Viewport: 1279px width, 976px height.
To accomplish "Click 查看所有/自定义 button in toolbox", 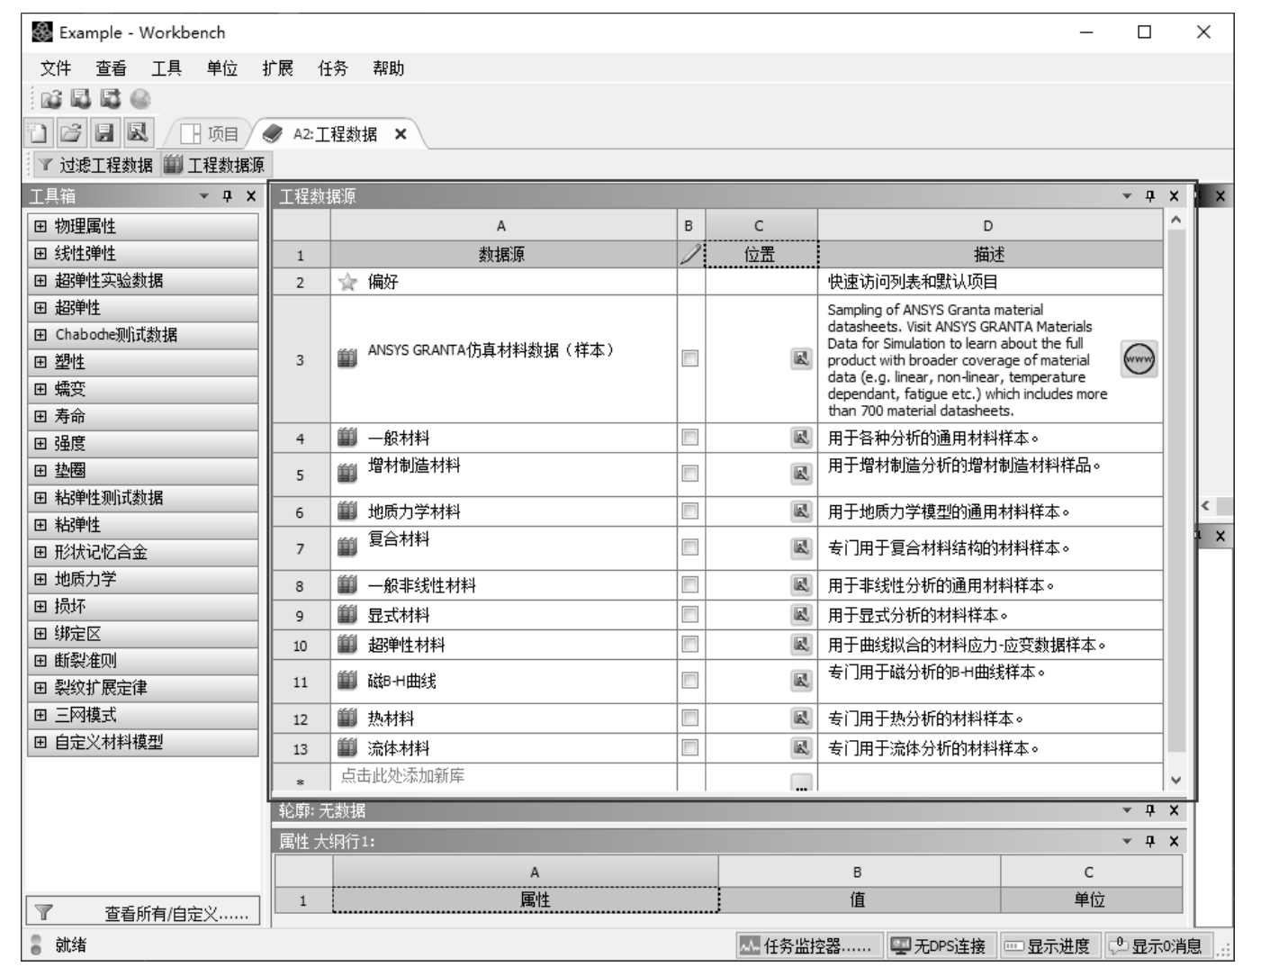I will pyautogui.click(x=144, y=913).
